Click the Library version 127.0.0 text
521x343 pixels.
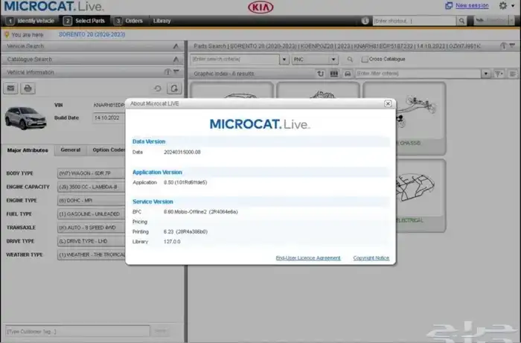point(172,242)
